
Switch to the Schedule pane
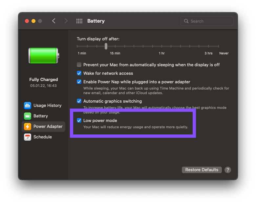pos(43,137)
